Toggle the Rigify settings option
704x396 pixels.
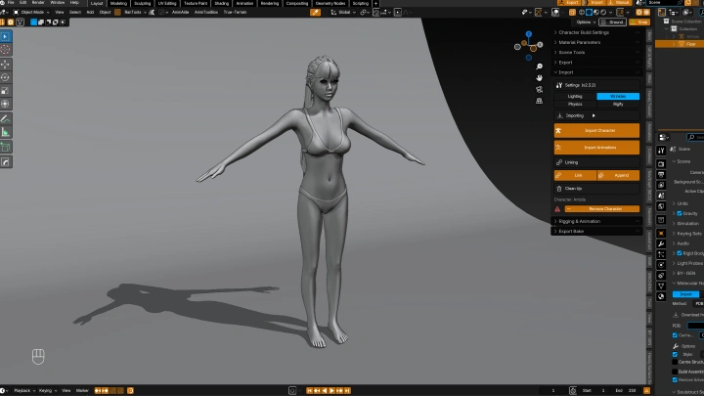[618, 105]
